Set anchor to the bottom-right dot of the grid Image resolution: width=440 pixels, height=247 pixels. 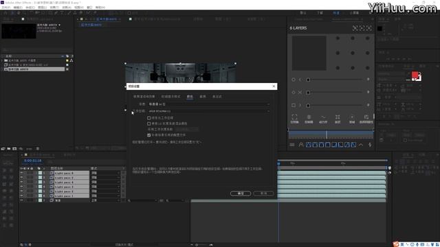pos(367,68)
